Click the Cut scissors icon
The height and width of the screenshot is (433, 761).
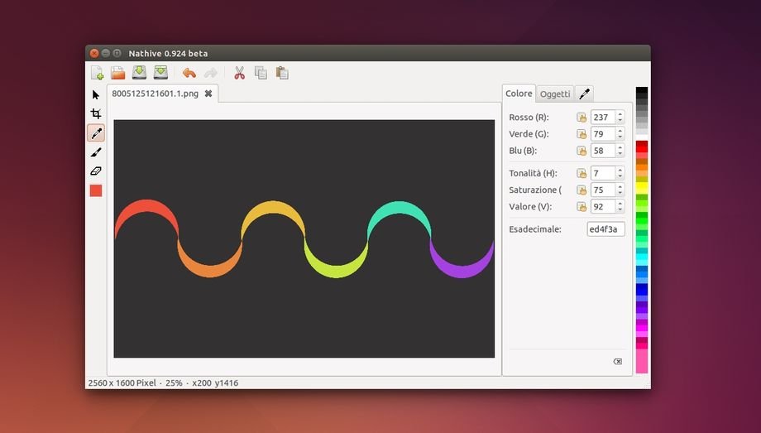point(240,73)
